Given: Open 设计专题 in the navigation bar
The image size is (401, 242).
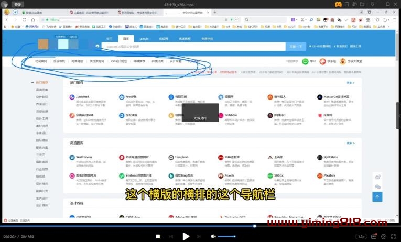Looking at the screenshot, I should [176, 61].
